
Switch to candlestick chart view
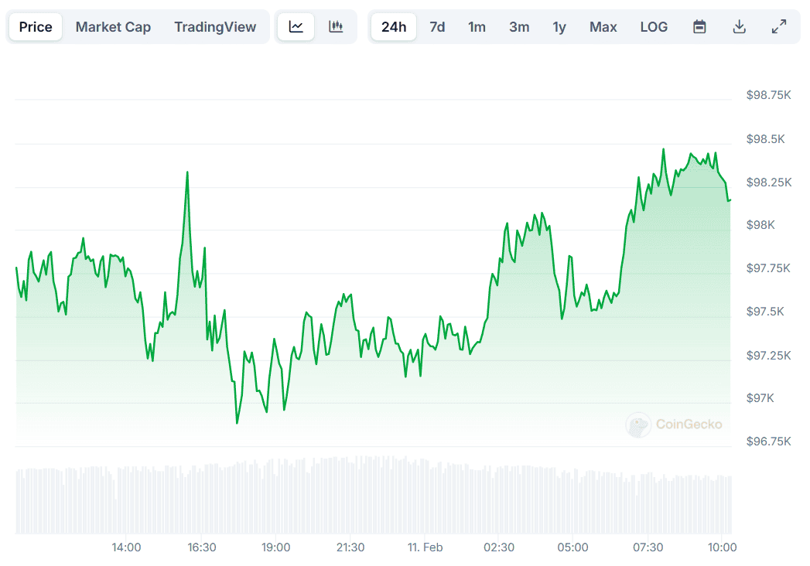pos(336,27)
